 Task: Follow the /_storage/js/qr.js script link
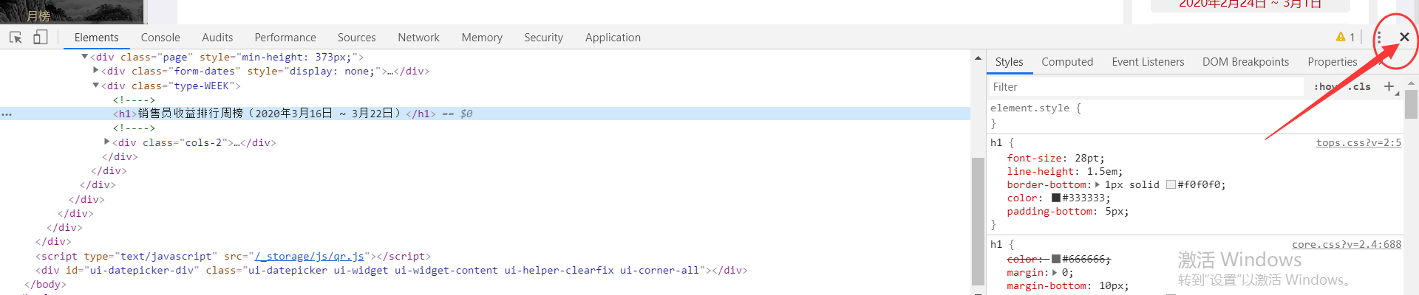pyautogui.click(x=310, y=256)
